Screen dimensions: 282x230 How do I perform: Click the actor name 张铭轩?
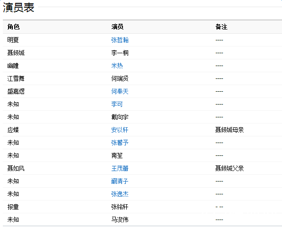120,207
